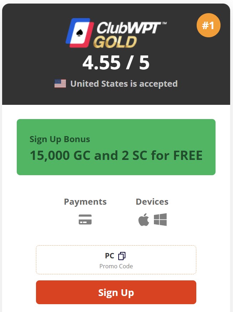
Task: Click the Payments heading
Action: pyautogui.click(x=85, y=202)
